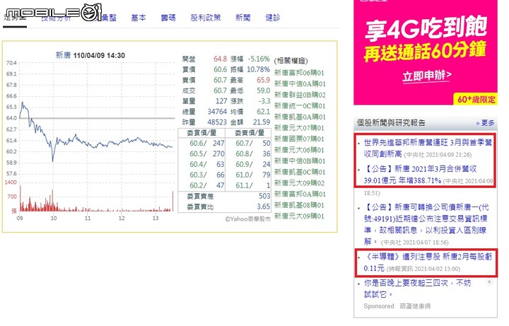Click the 委賣價/量 column header
This screenshot has height=326, width=509.
tap(250, 132)
